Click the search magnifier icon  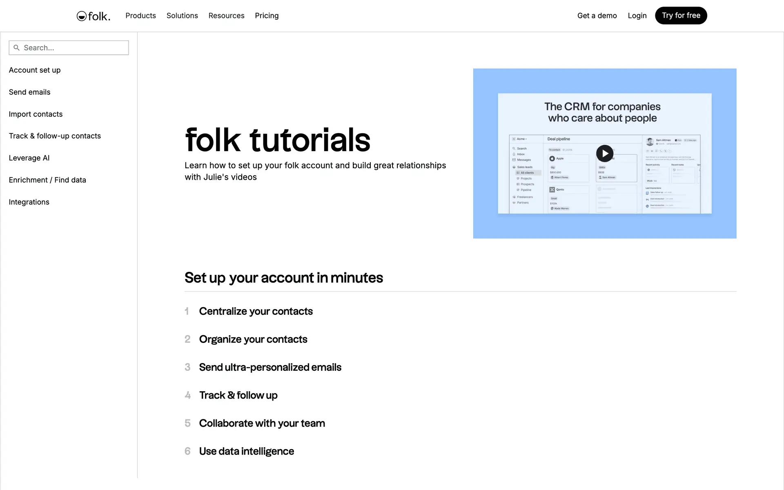pyautogui.click(x=17, y=48)
